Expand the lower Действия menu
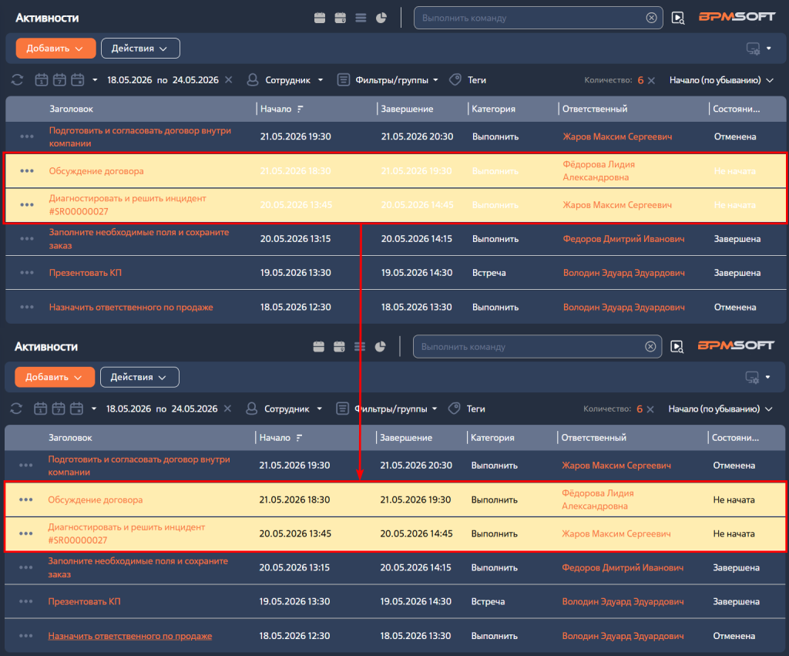This screenshot has height=656, width=789. pyautogui.click(x=139, y=377)
